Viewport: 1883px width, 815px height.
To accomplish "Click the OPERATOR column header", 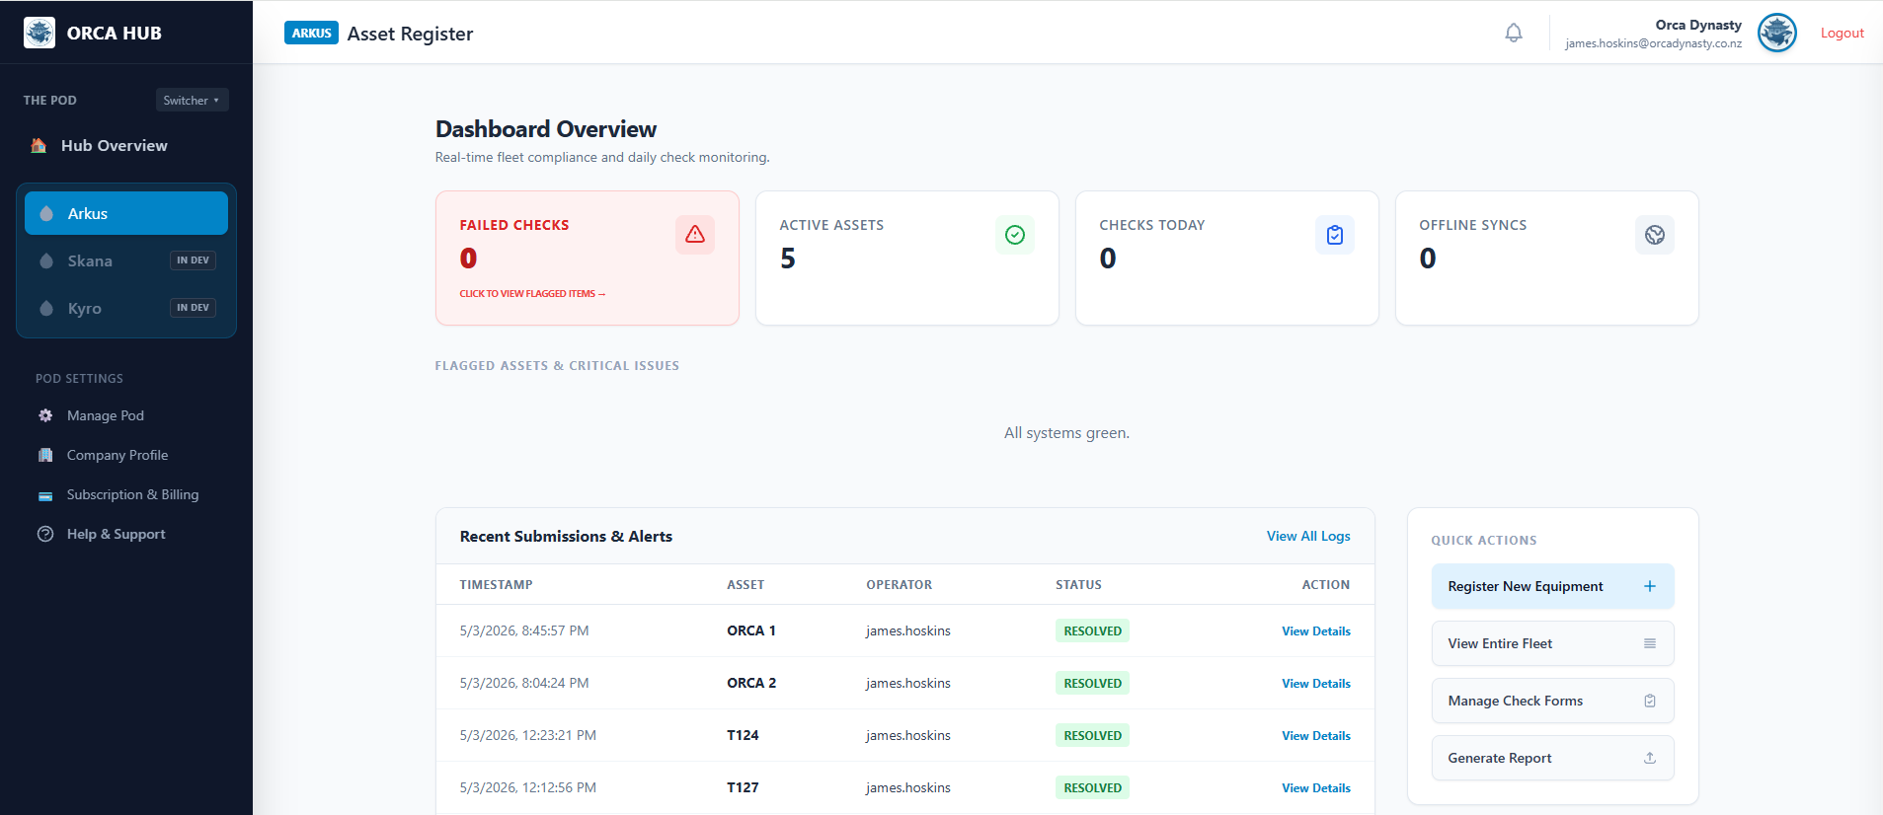I will pos(899,584).
